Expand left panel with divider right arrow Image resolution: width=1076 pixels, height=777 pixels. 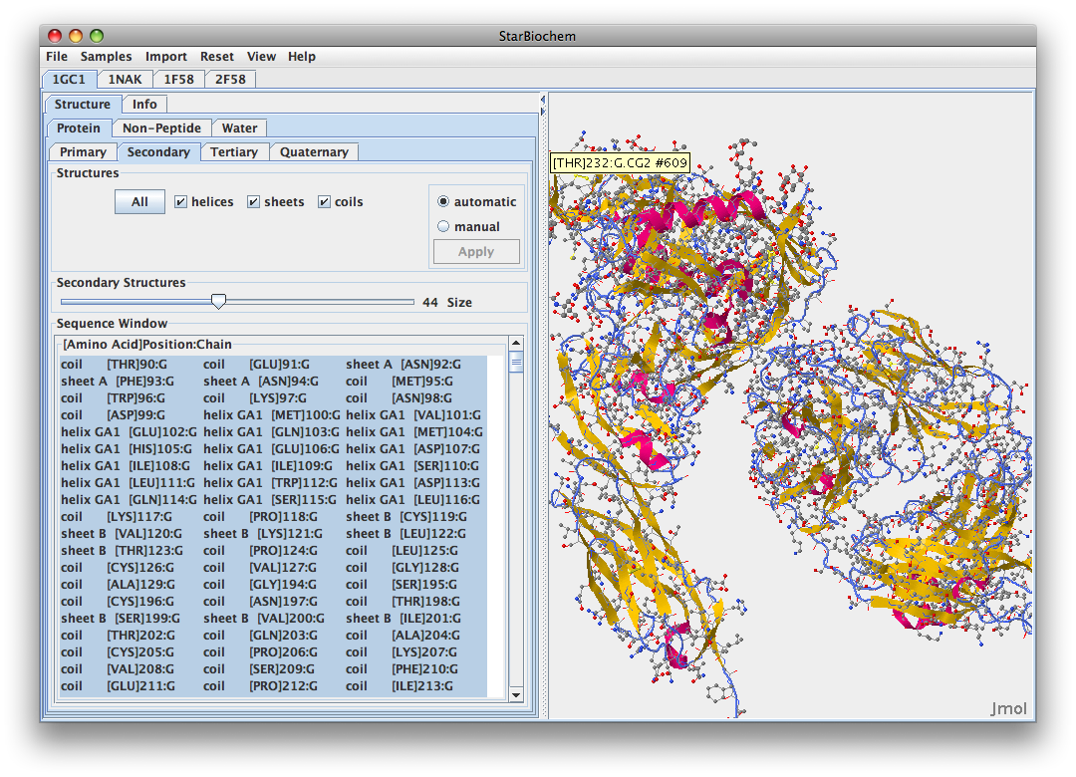[542, 110]
